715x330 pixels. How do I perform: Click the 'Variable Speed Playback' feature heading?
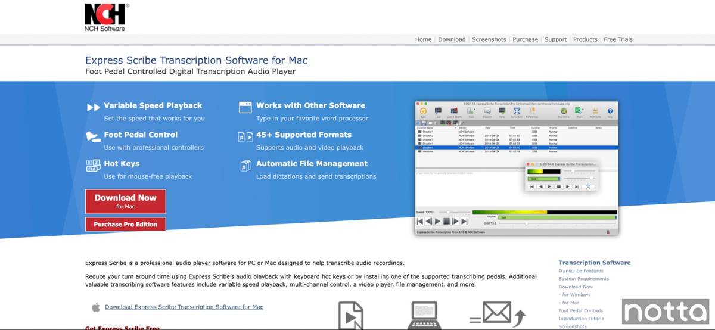(x=153, y=105)
